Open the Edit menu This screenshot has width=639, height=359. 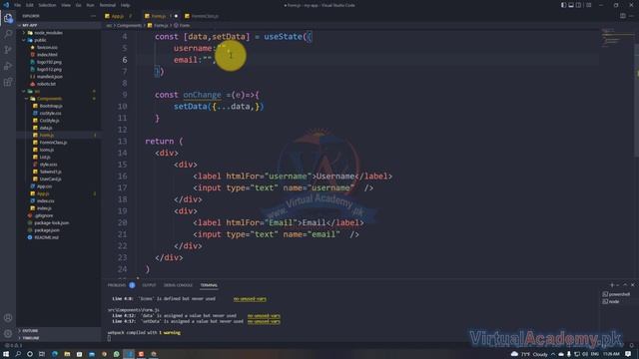pyautogui.click(x=30, y=5)
